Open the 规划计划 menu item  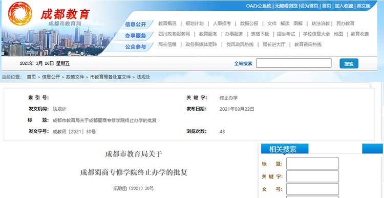pos(195,23)
